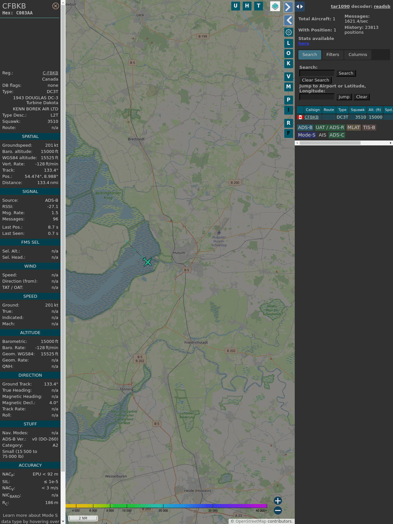Open the map layers selector icon

point(275,6)
